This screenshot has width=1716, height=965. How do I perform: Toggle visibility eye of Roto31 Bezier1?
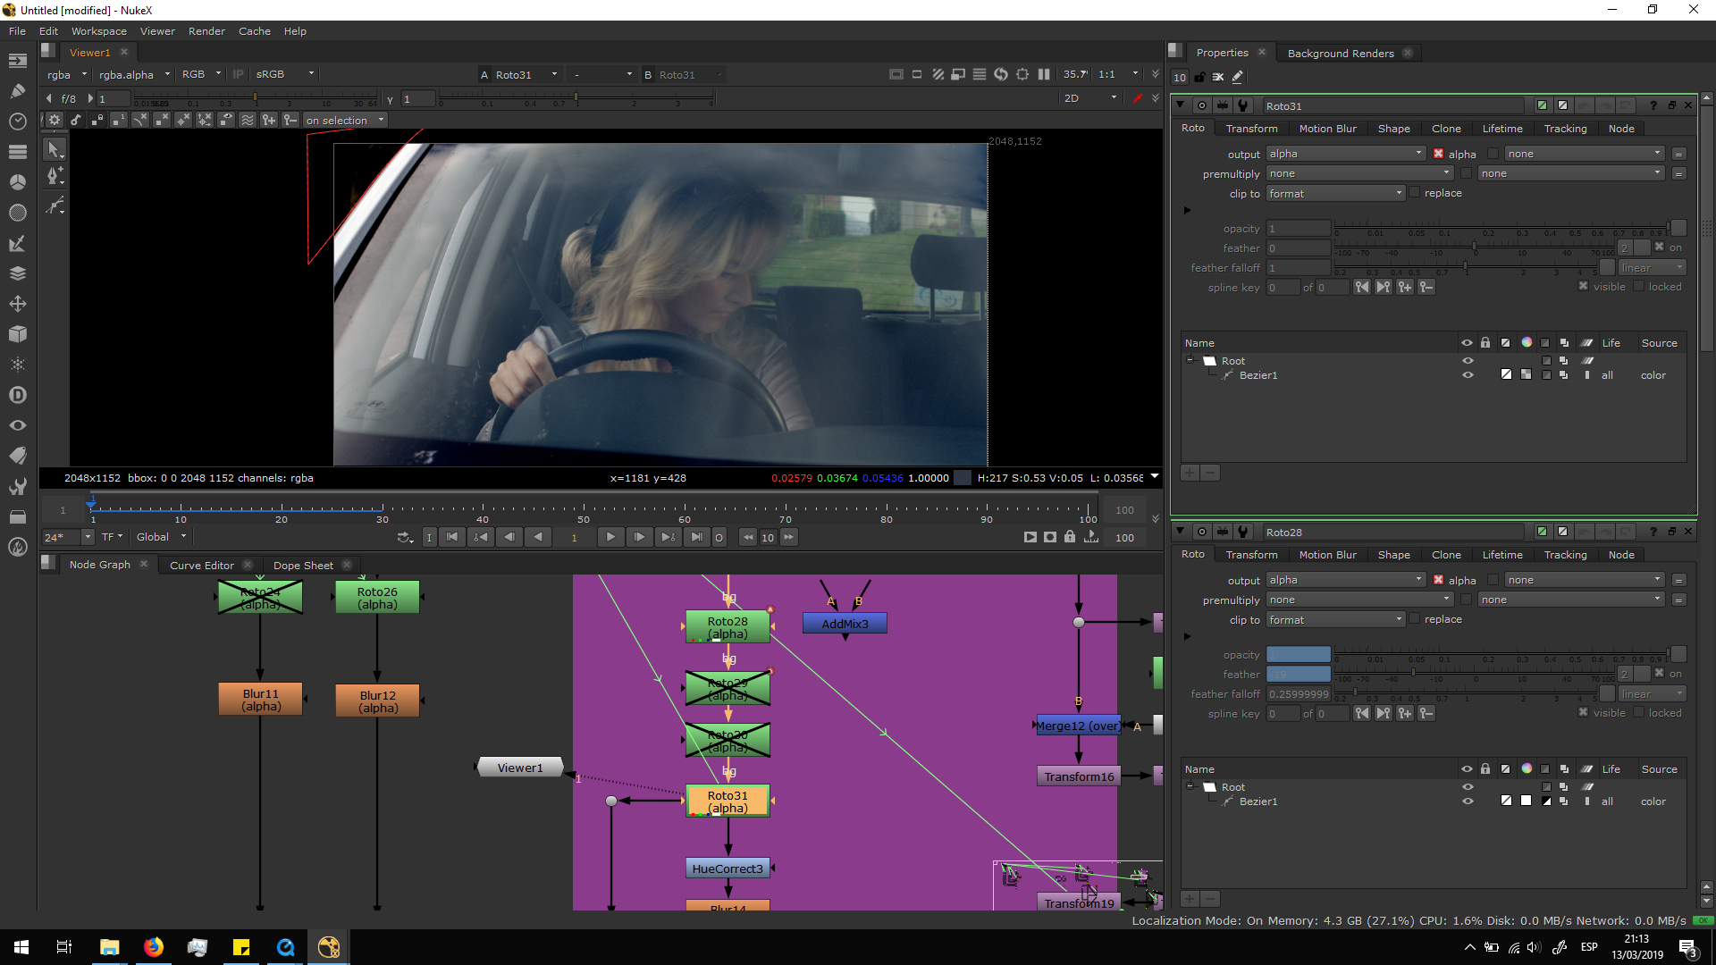1467,375
